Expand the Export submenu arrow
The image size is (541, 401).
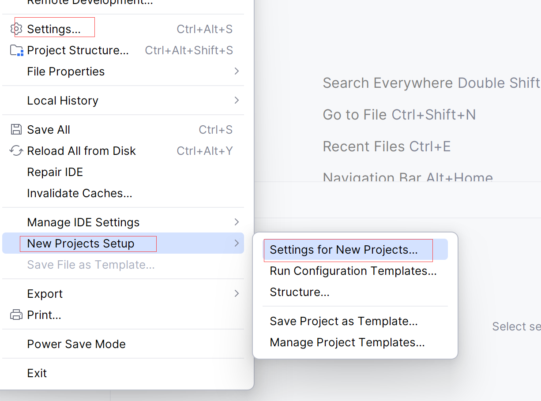tap(237, 294)
